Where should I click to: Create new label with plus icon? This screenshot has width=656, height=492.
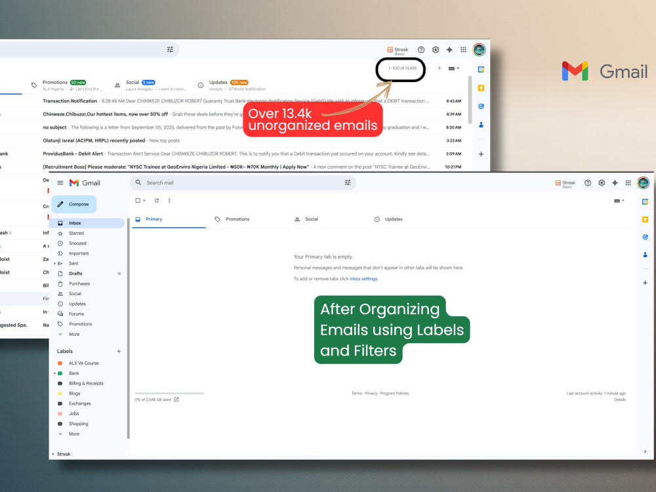[x=119, y=352]
